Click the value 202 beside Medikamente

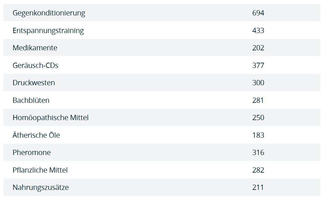coord(258,48)
